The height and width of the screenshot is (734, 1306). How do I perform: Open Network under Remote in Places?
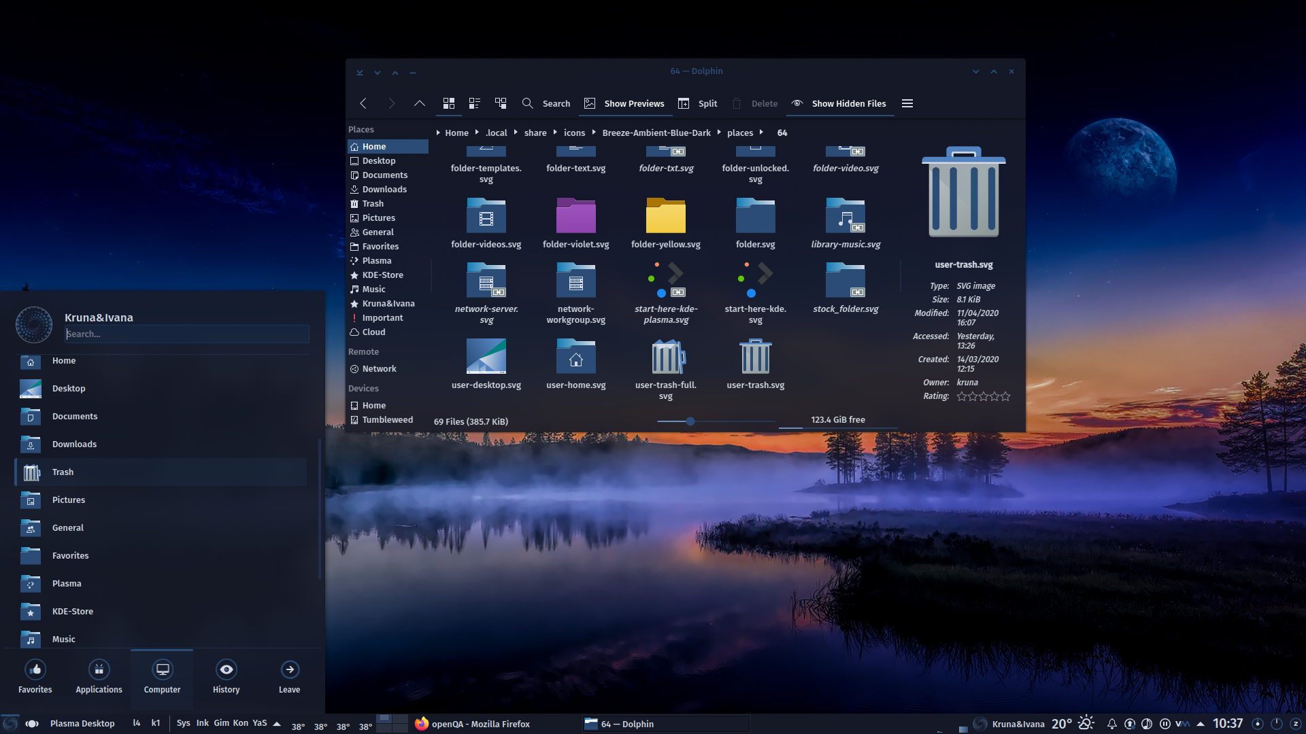click(388, 368)
